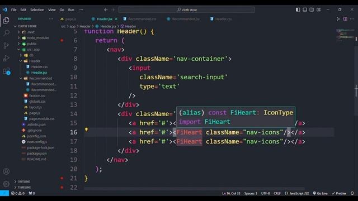This screenshot has width=358, height=201.
Task: Open the title bar more menus ellipsis
Action: coord(81,10)
